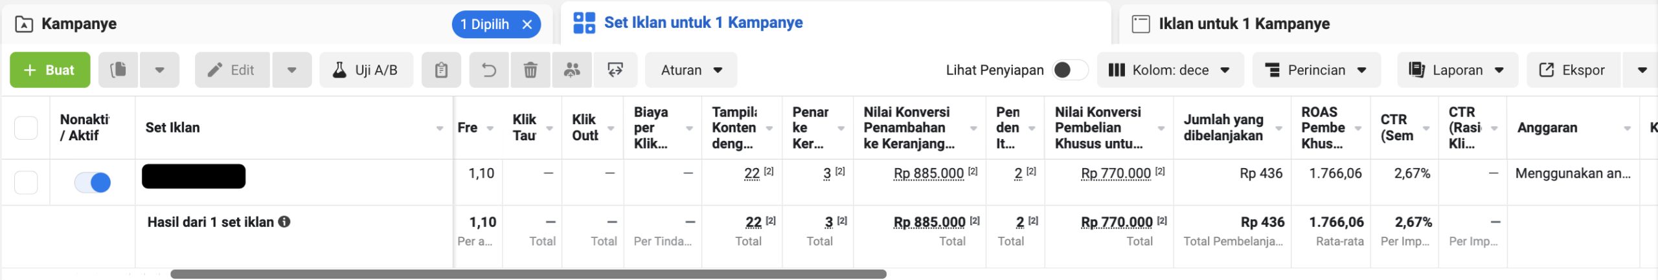
Task: Click the clipboard paste icon
Action: tap(441, 70)
